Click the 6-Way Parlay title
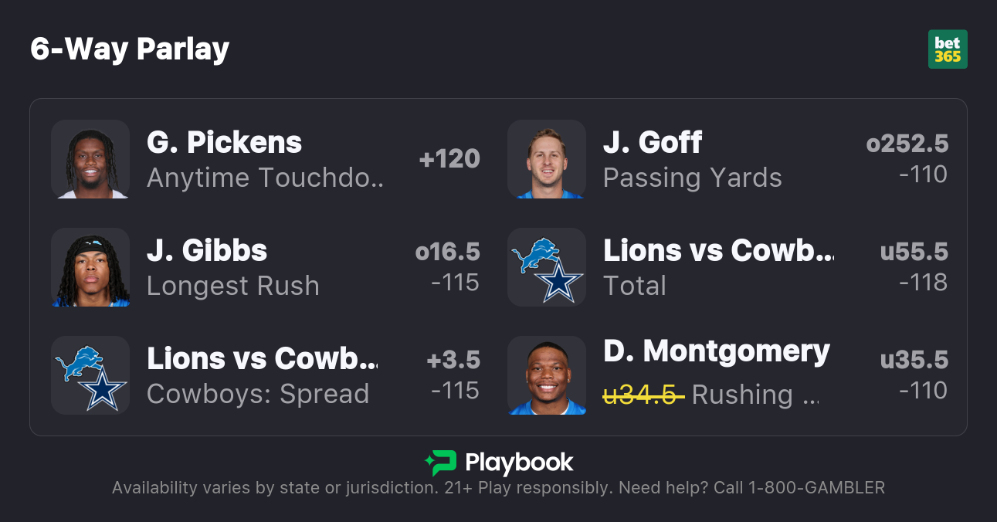This screenshot has height=522, width=997. (130, 49)
